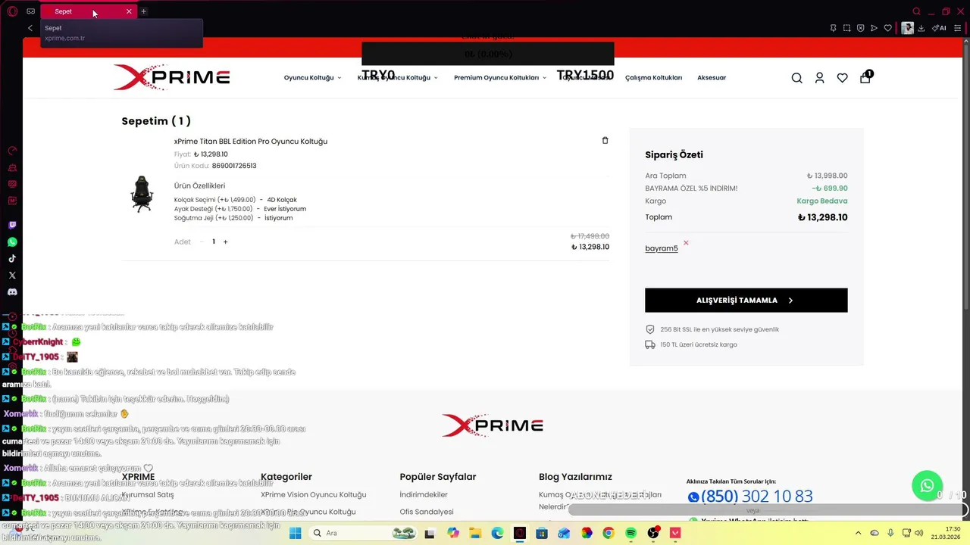
Task: Open the Kurumsal Satış footer link
Action: tap(148, 494)
